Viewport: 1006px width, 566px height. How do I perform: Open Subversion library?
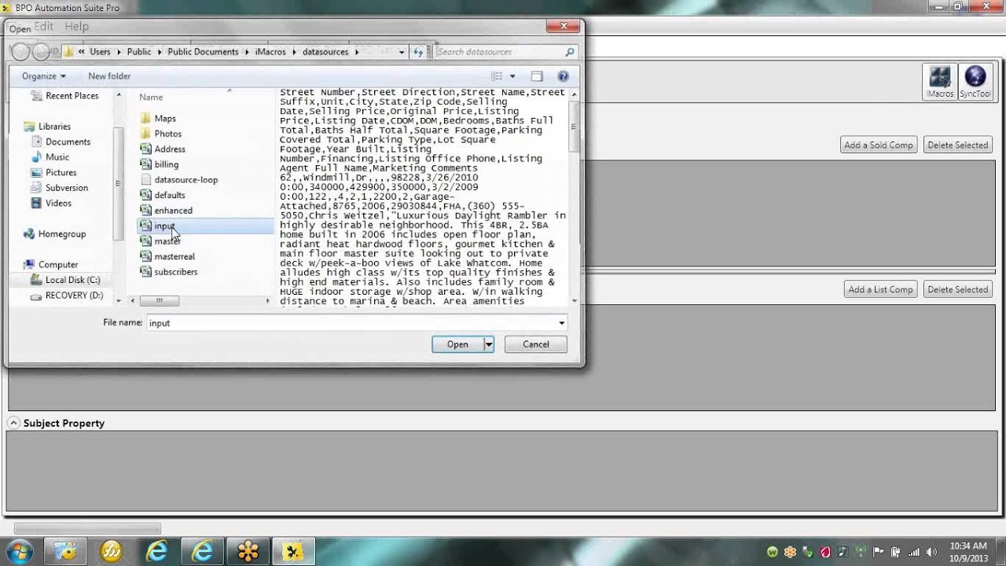pos(67,188)
